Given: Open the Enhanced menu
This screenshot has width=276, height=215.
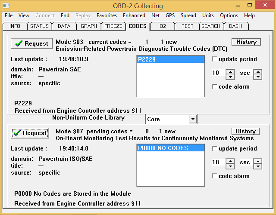Looking at the screenshot, I should pyautogui.click(x=134, y=15).
